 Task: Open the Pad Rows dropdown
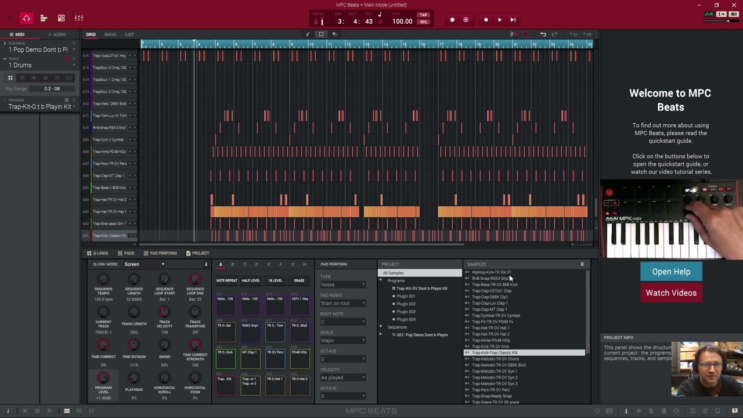[343, 303]
